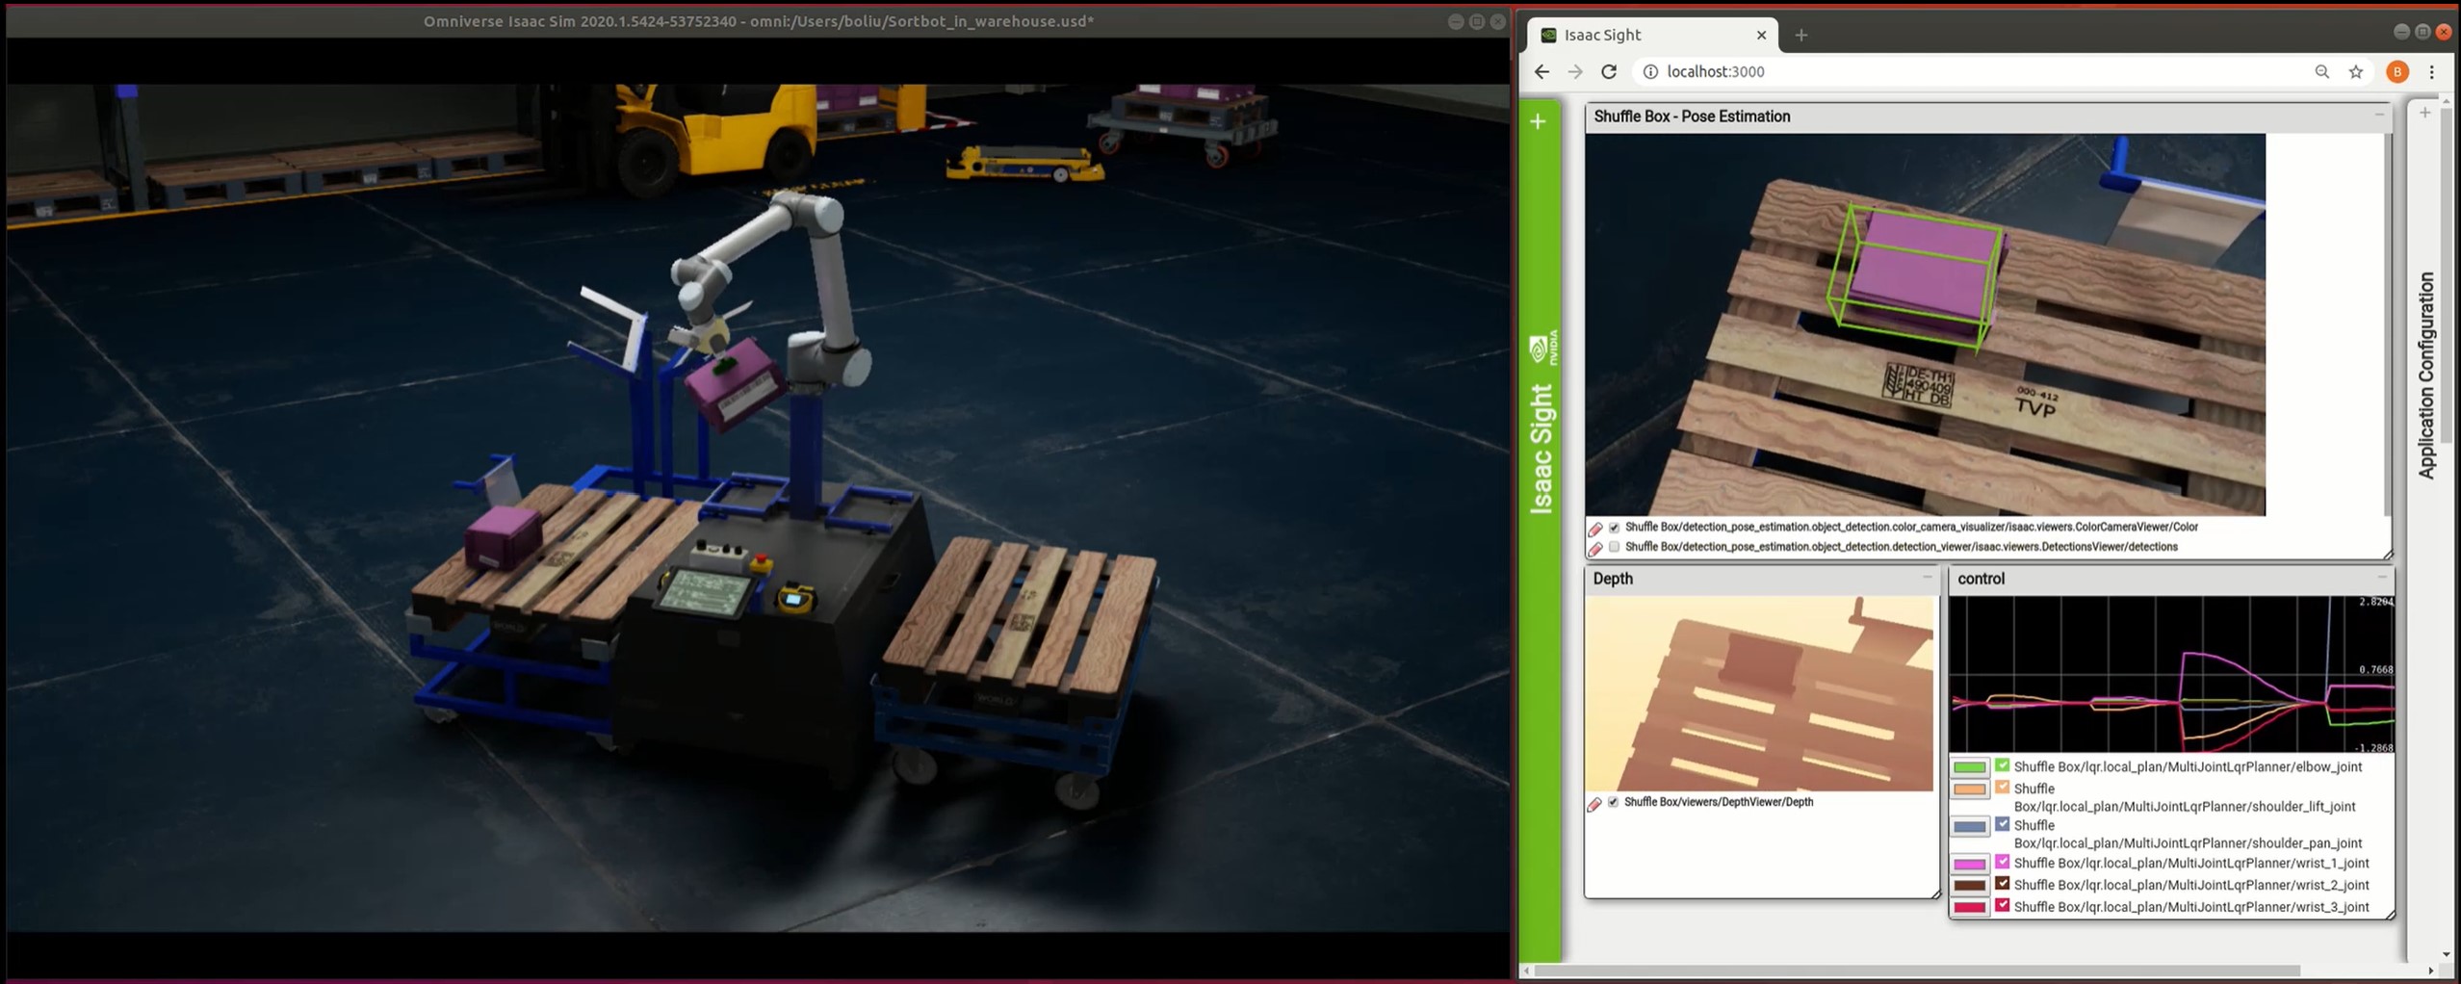
Task: Click the green sidebar plus icon
Action: tap(1538, 121)
